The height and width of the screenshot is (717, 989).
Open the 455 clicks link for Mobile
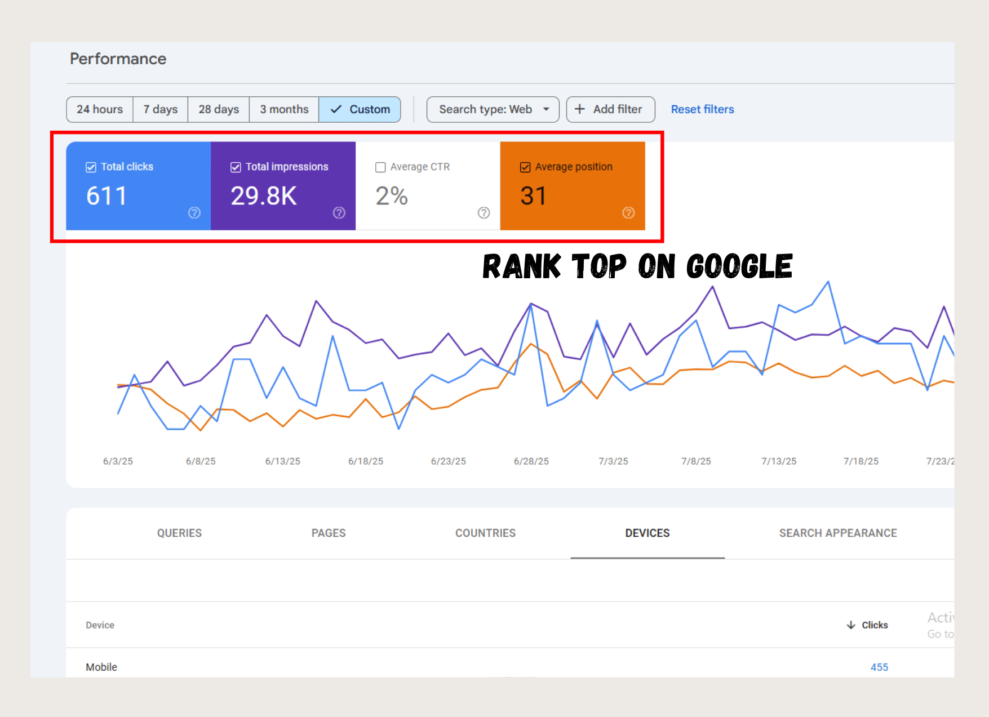(879, 667)
